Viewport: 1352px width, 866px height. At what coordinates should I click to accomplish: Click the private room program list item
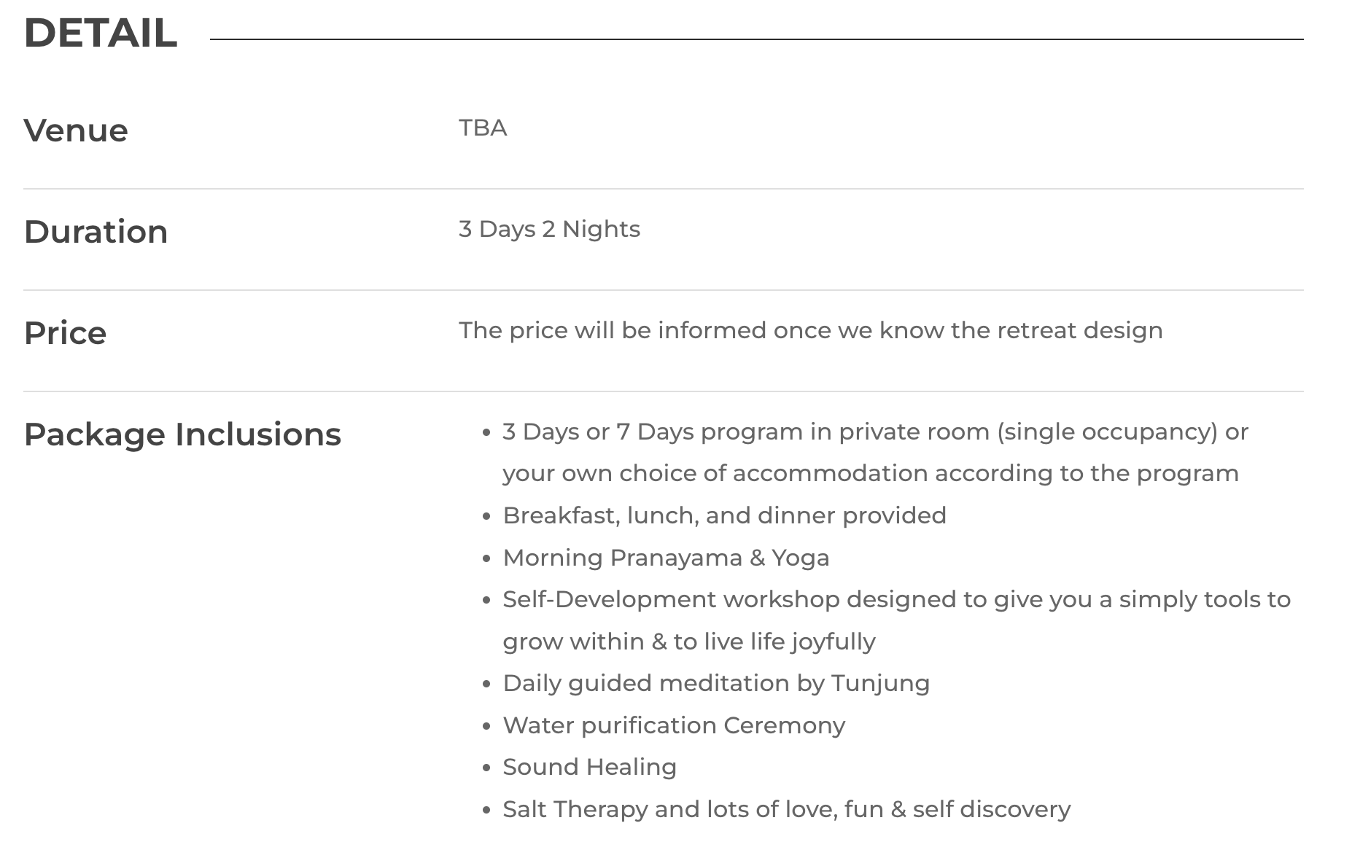coord(874,452)
